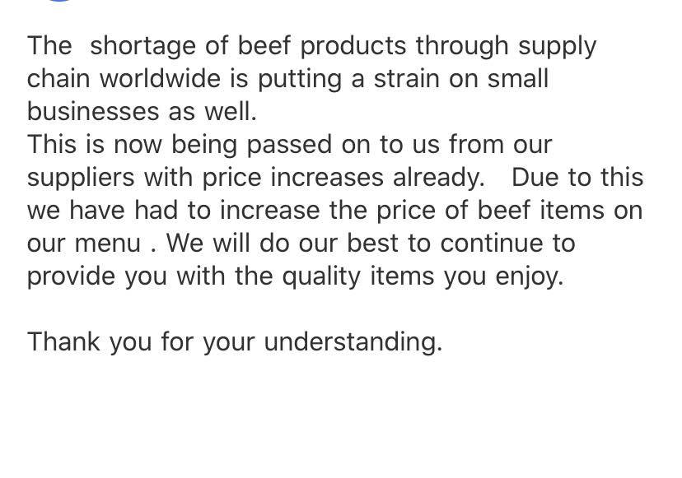Click the phrase "price increases already"

click(x=342, y=179)
